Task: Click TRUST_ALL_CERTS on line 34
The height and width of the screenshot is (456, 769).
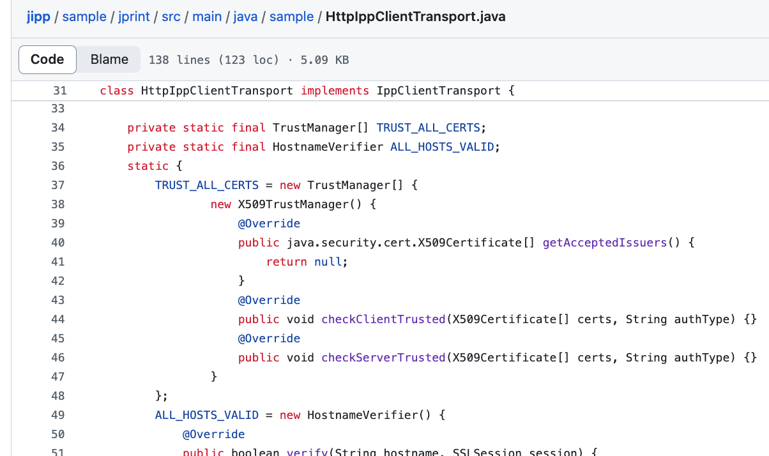Action: 428,128
